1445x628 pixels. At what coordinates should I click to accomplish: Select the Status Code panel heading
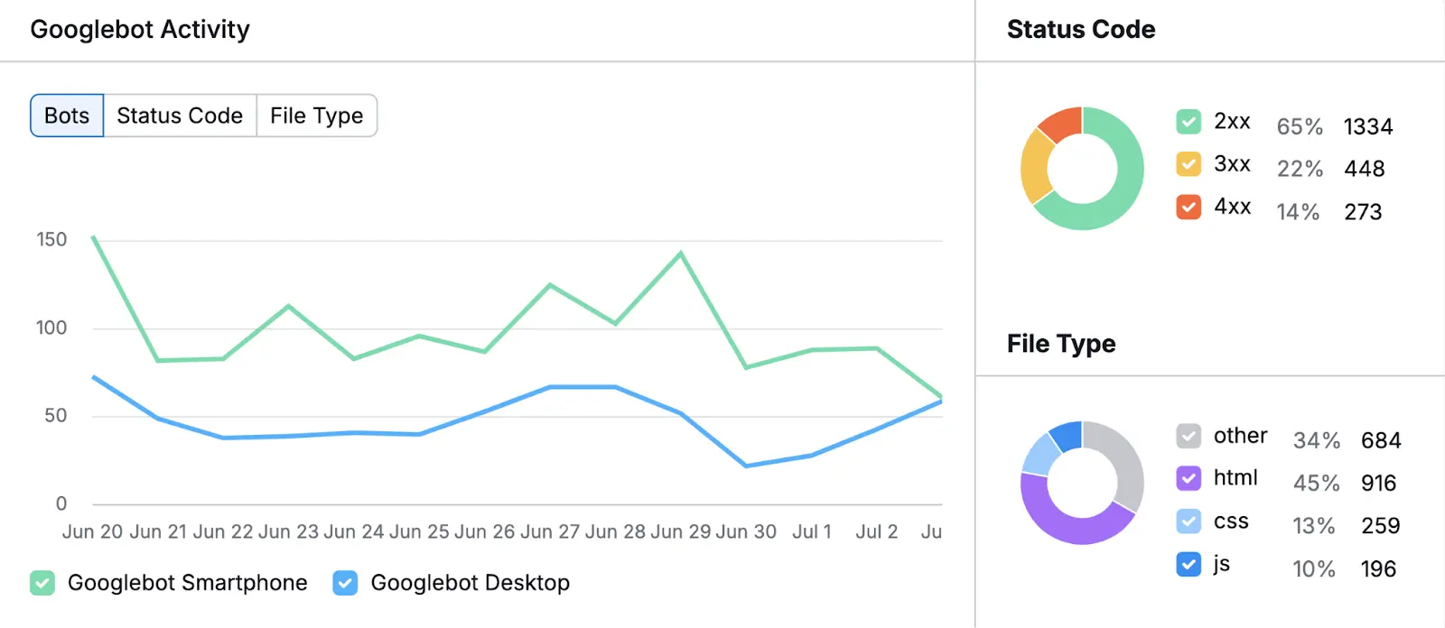click(x=1080, y=29)
